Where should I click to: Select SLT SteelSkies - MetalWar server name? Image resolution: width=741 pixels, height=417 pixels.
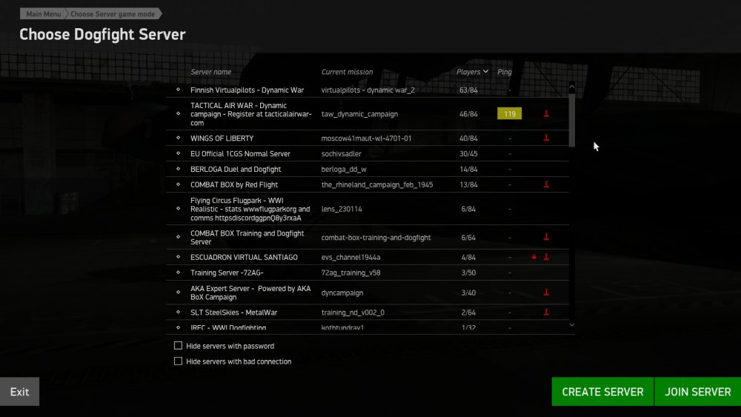pos(233,312)
